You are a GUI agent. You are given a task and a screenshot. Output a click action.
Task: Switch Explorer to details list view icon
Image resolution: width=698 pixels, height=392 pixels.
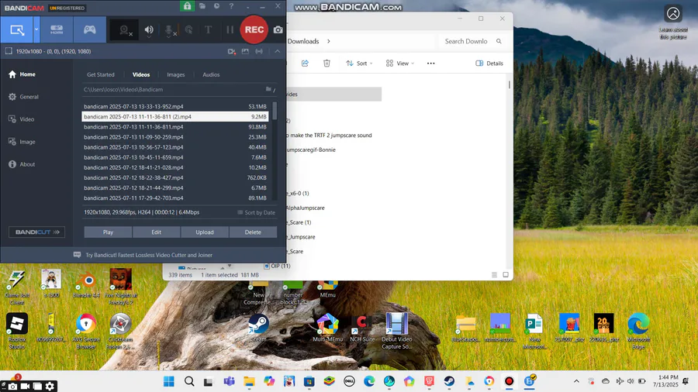pyautogui.click(x=494, y=275)
